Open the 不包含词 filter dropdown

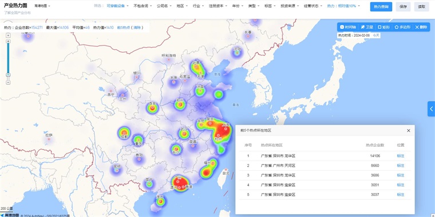(x=143, y=6)
